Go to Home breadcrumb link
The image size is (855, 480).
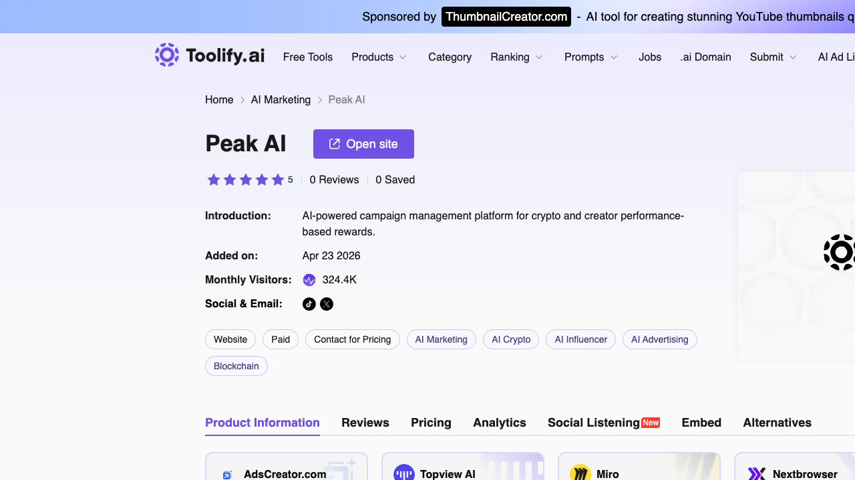point(219,100)
